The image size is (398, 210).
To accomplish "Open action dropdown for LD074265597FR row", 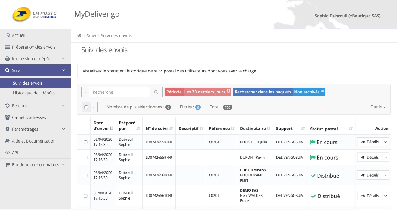I will 386,157.
